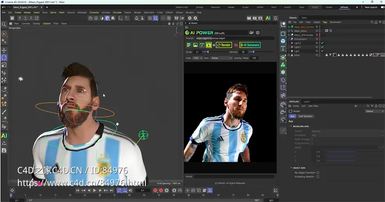The image size is (385, 202).
Task: Toggle X axis lock
Action: (x=20, y=18)
